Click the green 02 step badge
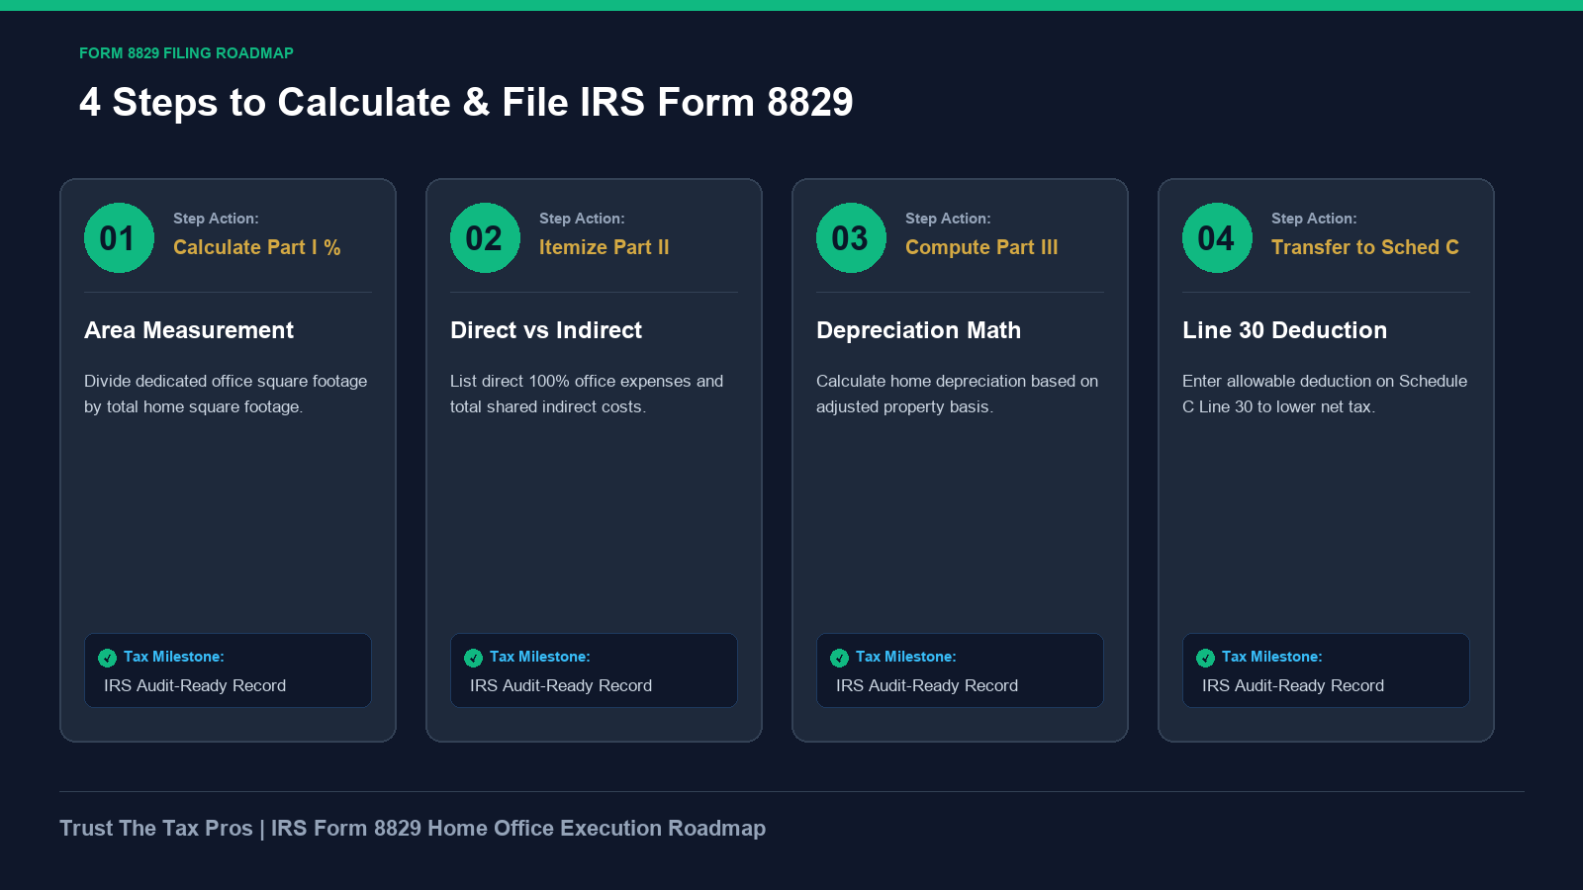1583x890 pixels. coord(485,237)
